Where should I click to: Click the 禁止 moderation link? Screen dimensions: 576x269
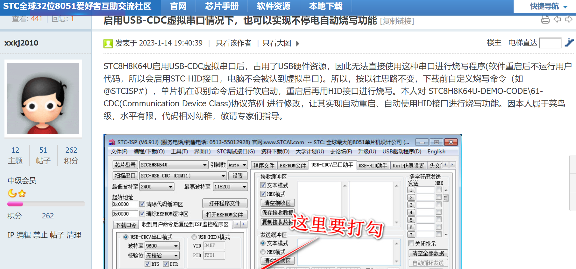(41, 235)
